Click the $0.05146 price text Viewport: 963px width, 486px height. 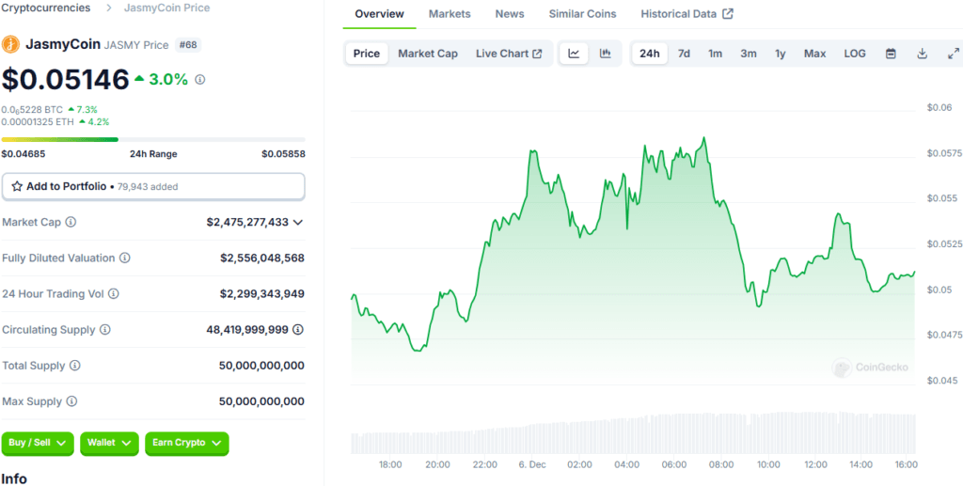65,80
